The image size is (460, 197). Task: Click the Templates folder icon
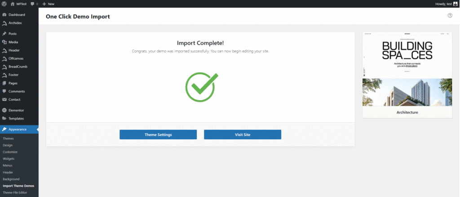point(4,119)
